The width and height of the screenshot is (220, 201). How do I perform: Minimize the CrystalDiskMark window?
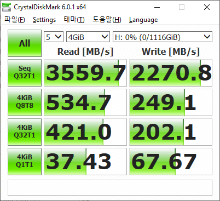tap(157, 7)
